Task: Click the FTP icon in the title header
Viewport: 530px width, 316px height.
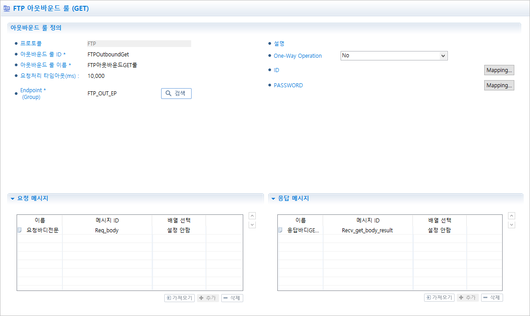Action: tap(7, 8)
